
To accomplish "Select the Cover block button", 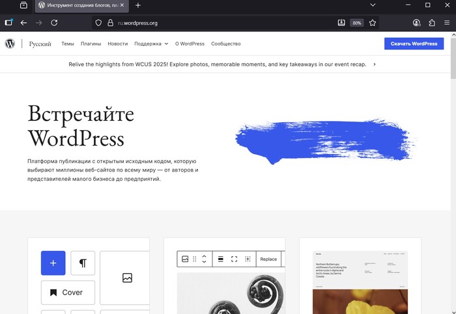I will (68, 293).
